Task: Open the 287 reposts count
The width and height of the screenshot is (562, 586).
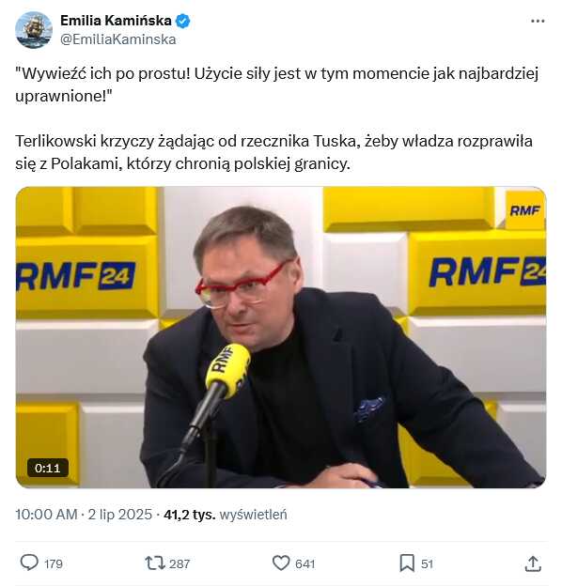Action: (180, 563)
